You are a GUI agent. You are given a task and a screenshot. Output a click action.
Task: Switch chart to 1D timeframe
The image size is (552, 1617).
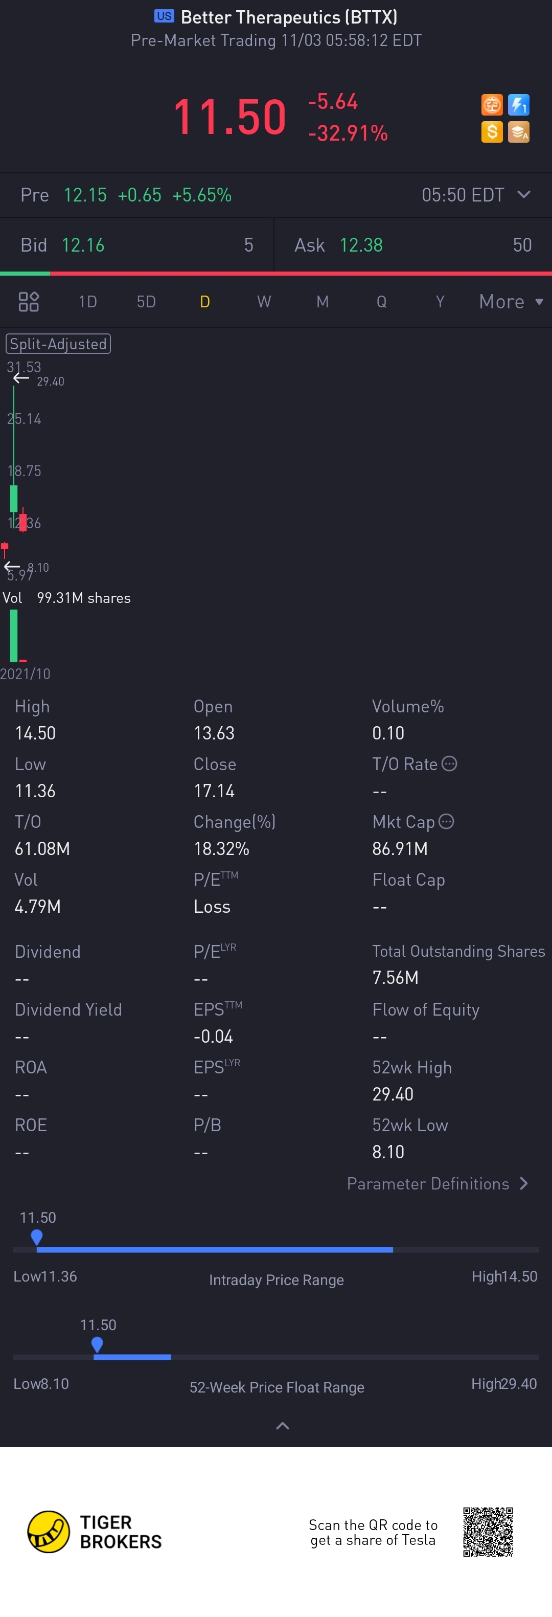click(88, 302)
